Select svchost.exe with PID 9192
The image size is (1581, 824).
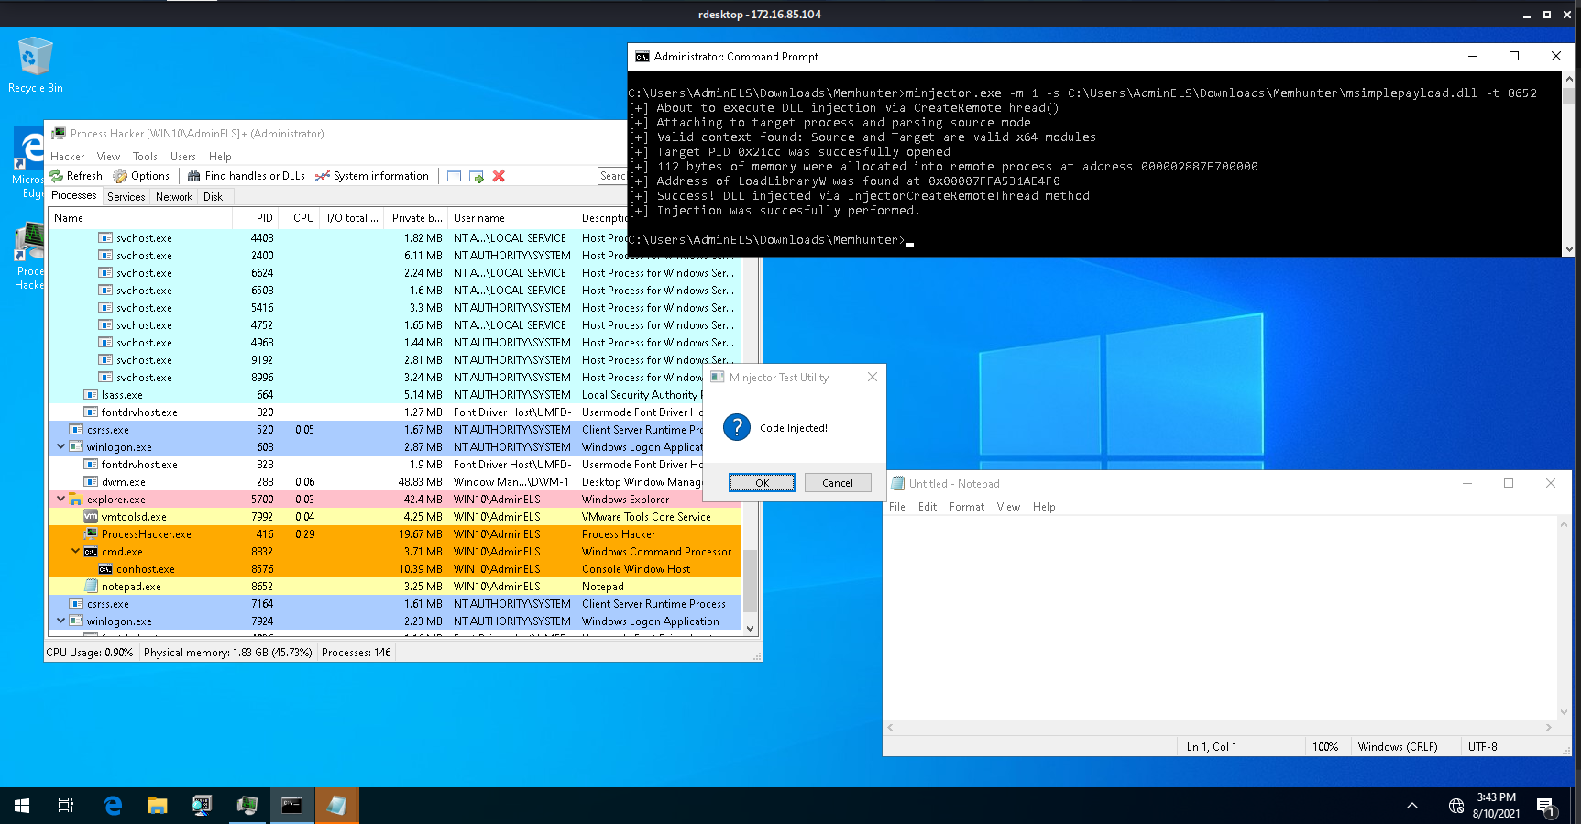tap(394, 360)
